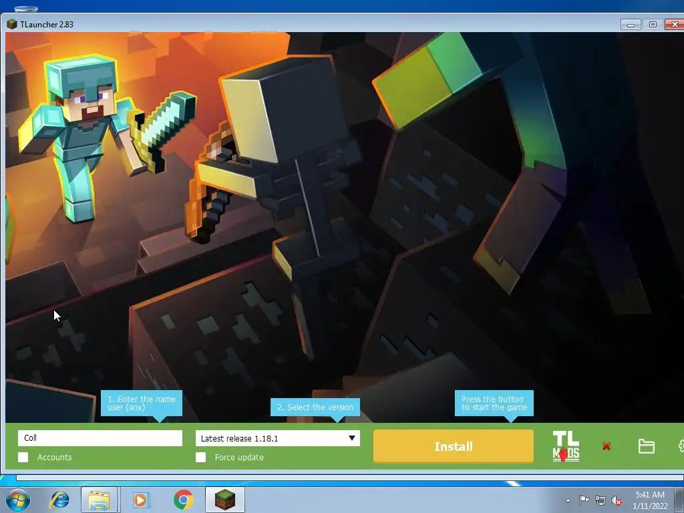Click the network tray icon

tap(601, 500)
